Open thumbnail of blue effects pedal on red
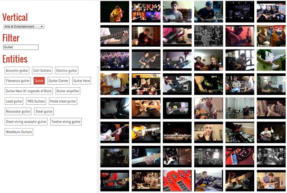Screen dimensions: 287x193 point(240,157)
